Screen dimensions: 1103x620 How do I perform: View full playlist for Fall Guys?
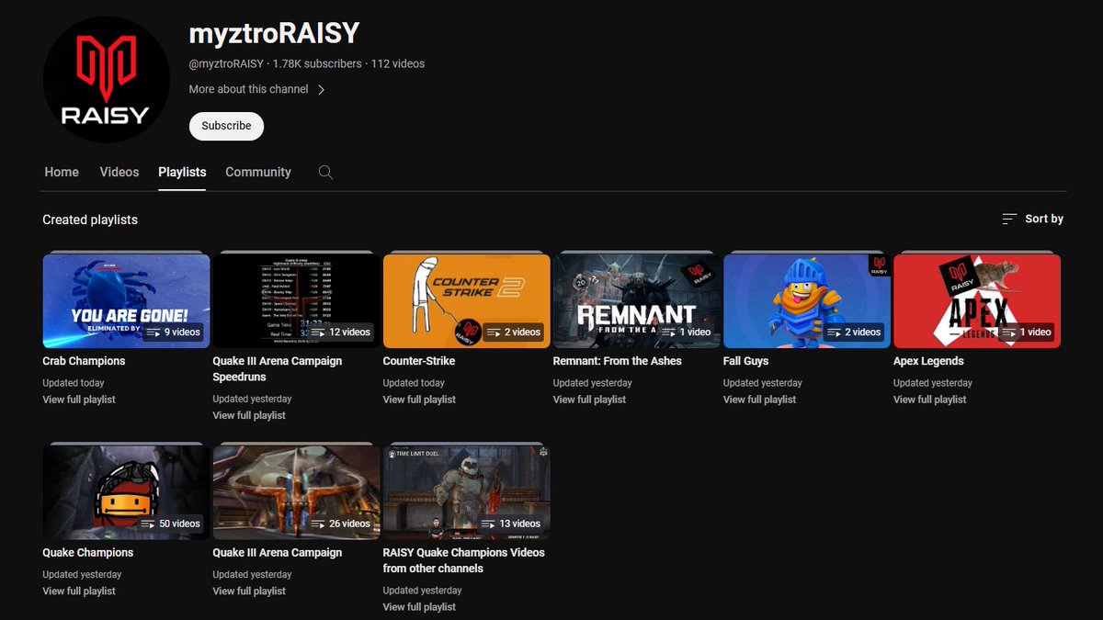click(x=759, y=400)
